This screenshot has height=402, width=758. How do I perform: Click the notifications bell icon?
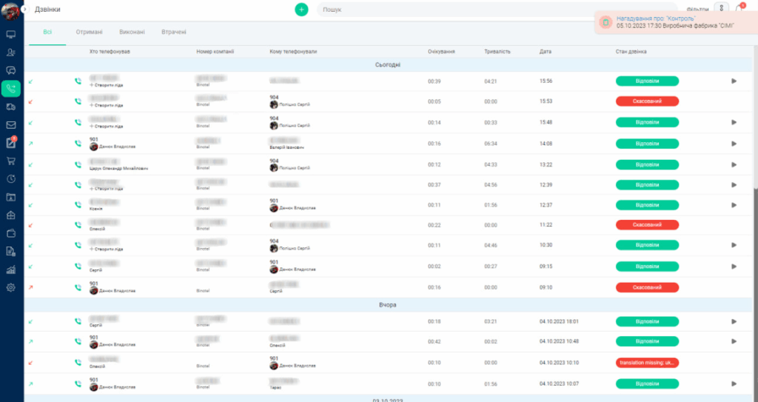coord(739,9)
